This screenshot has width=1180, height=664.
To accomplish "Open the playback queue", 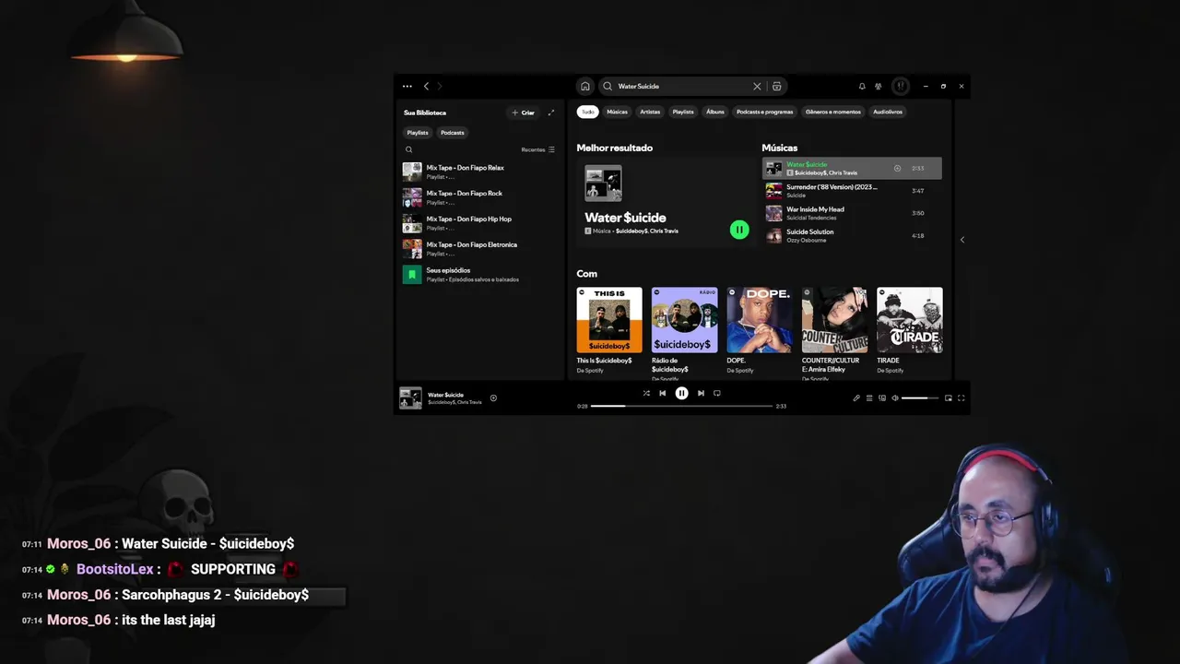I will point(869,398).
